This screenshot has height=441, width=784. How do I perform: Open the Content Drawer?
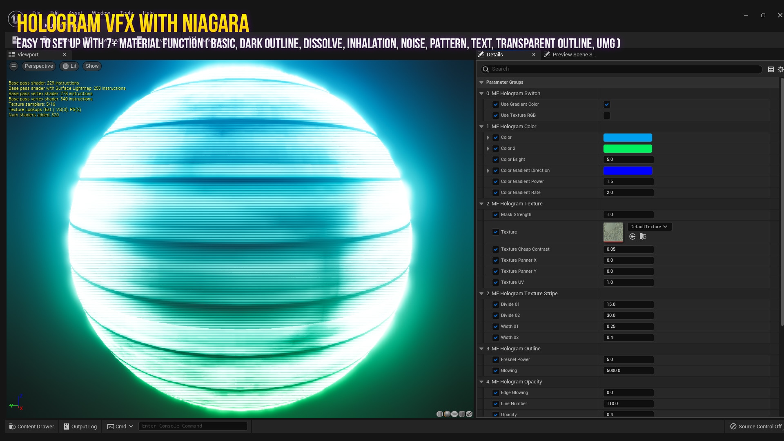point(32,426)
